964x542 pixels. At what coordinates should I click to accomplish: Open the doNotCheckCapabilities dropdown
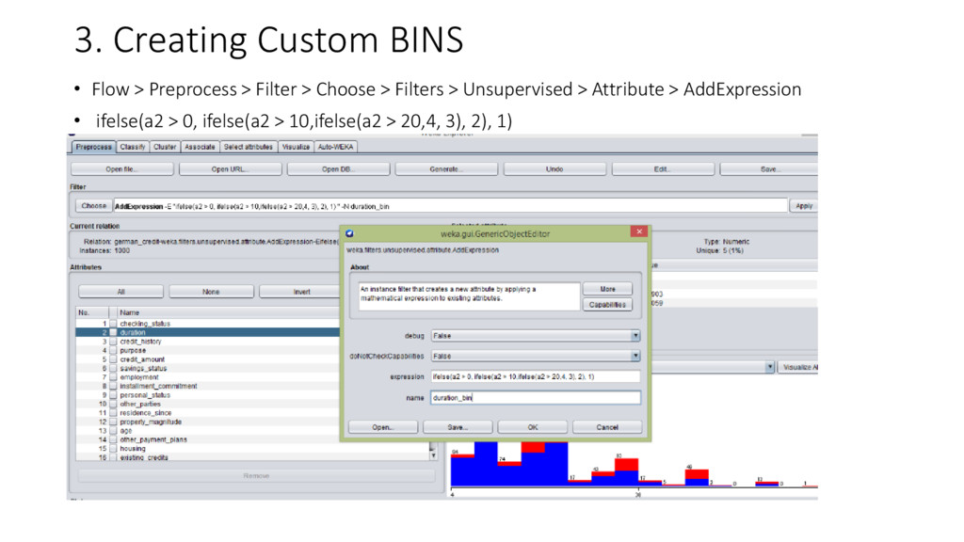(536, 356)
